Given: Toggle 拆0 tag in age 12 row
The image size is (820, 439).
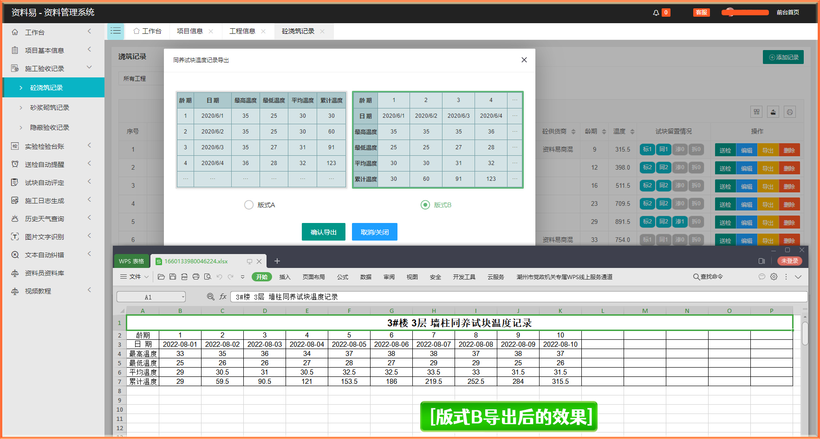Looking at the screenshot, I should point(696,167).
